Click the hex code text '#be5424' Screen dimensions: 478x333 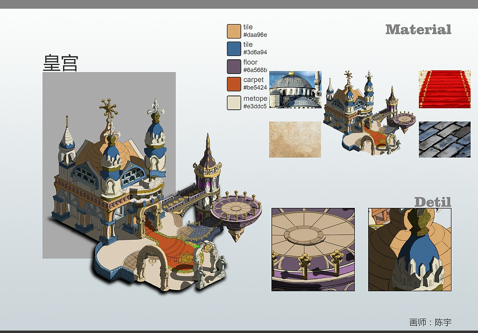pos(255,88)
